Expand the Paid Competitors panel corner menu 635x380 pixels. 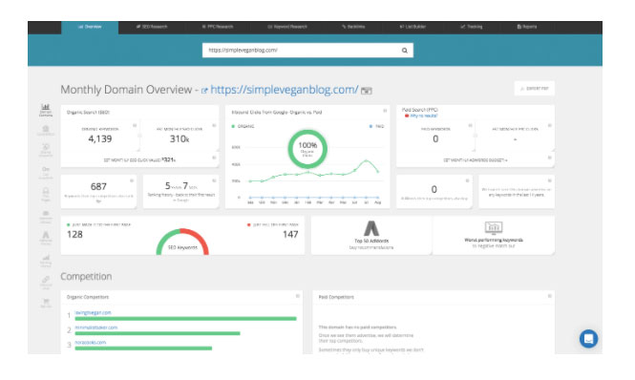click(550, 296)
